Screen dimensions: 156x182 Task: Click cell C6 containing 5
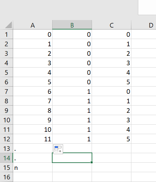111,82
